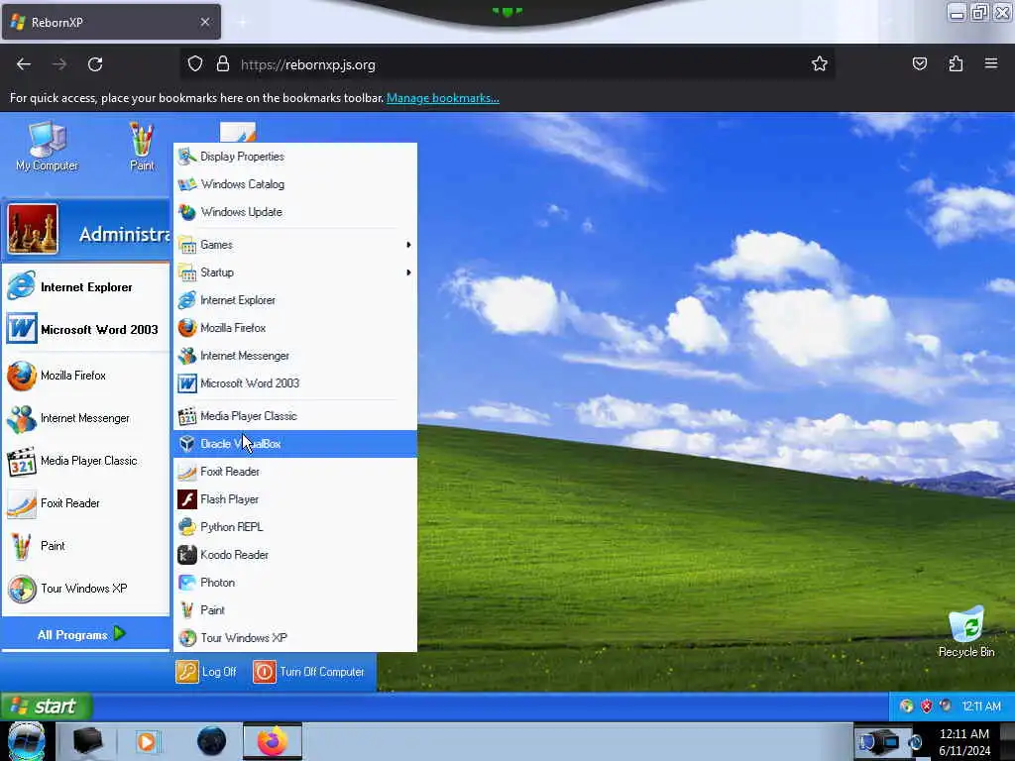The height and width of the screenshot is (761, 1015).
Task: Select My Computer desktop icon
Action: (47, 147)
